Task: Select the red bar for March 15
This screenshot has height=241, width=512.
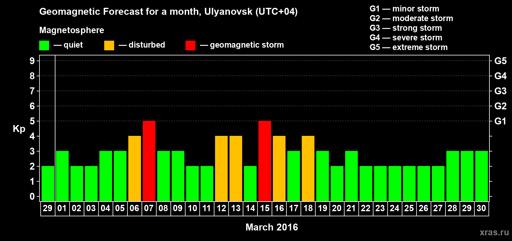Action: (x=265, y=161)
